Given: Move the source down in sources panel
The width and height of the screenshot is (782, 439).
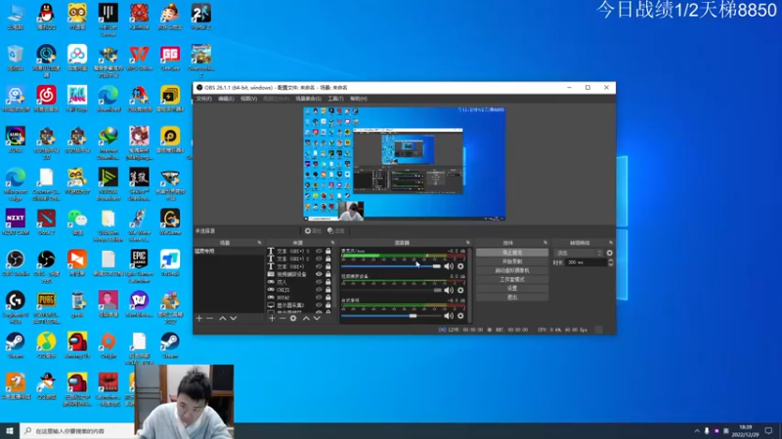Looking at the screenshot, I should [317, 318].
